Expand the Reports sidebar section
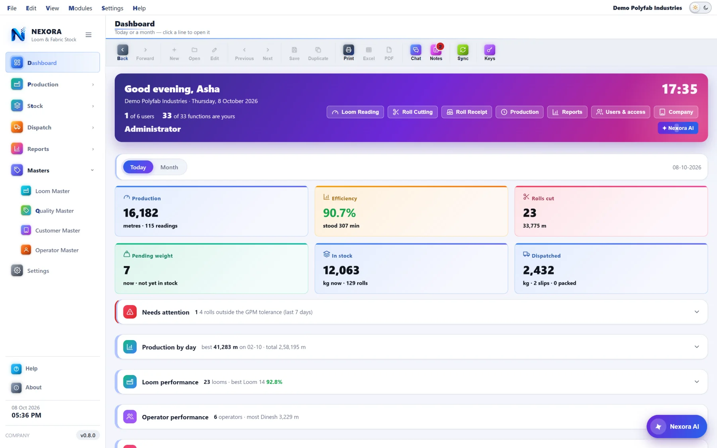This screenshot has width=717, height=448. [x=53, y=149]
